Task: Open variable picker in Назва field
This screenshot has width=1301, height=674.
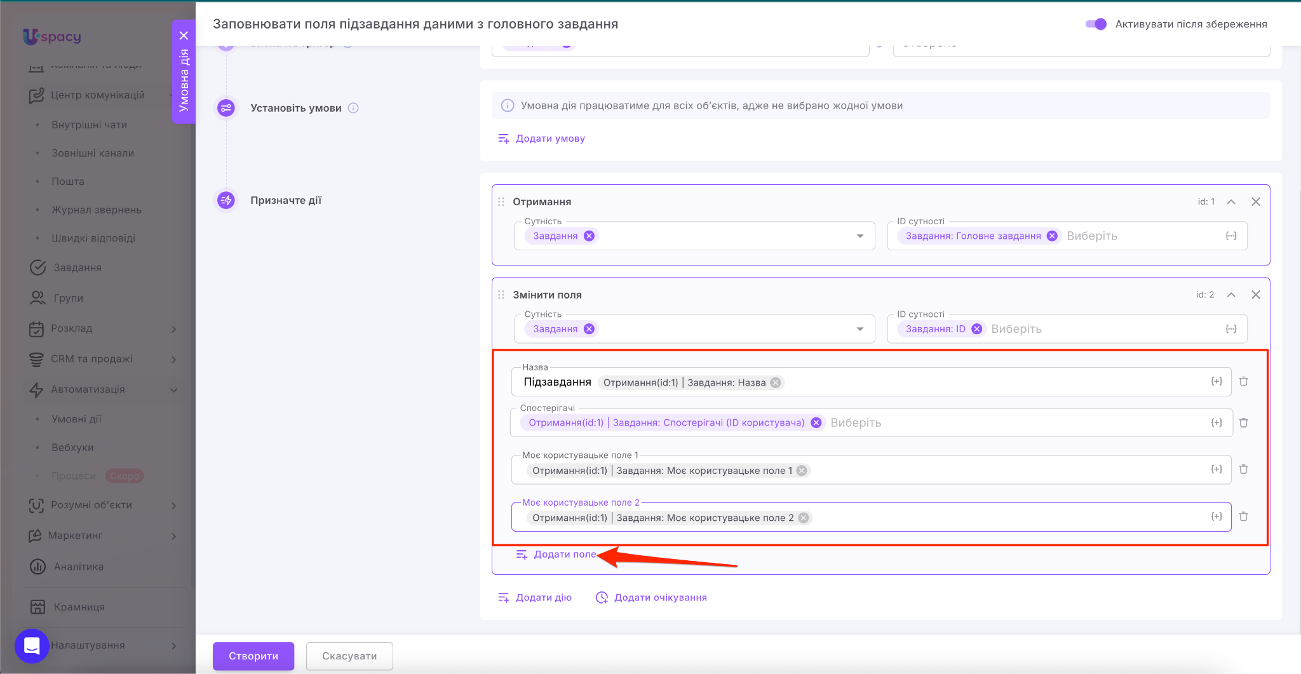Action: point(1216,382)
